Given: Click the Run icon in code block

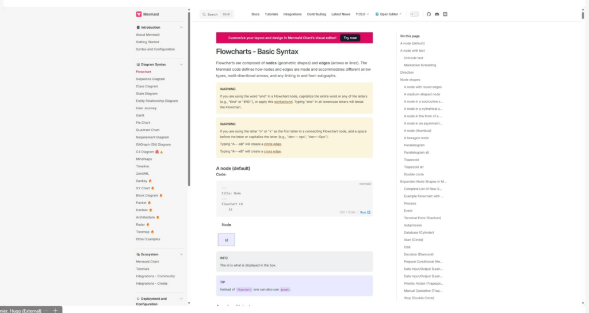Looking at the screenshot, I should pos(369,212).
